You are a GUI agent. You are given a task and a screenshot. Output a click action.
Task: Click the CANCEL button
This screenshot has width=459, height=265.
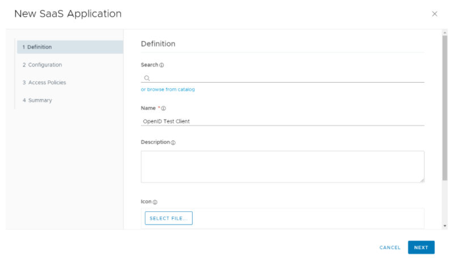point(390,247)
